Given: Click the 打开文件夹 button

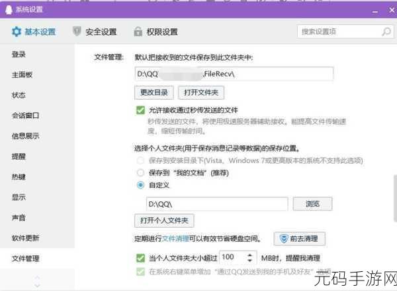Looking at the screenshot, I should pos(201,92).
